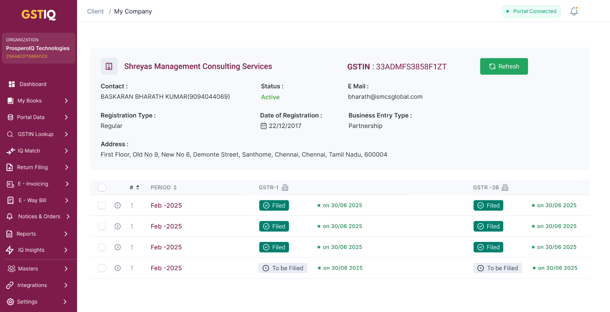Image resolution: width=610 pixels, height=312 pixels.
Task: Click the My Books book icon
Action: click(11, 101)
